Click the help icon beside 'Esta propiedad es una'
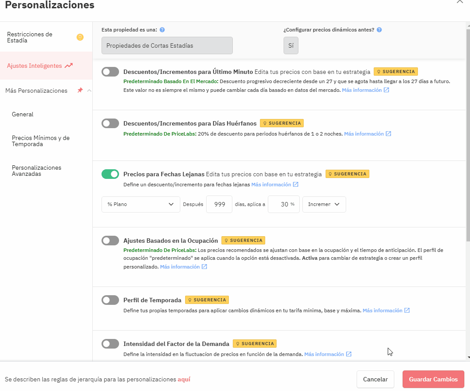 click(162, 30)
